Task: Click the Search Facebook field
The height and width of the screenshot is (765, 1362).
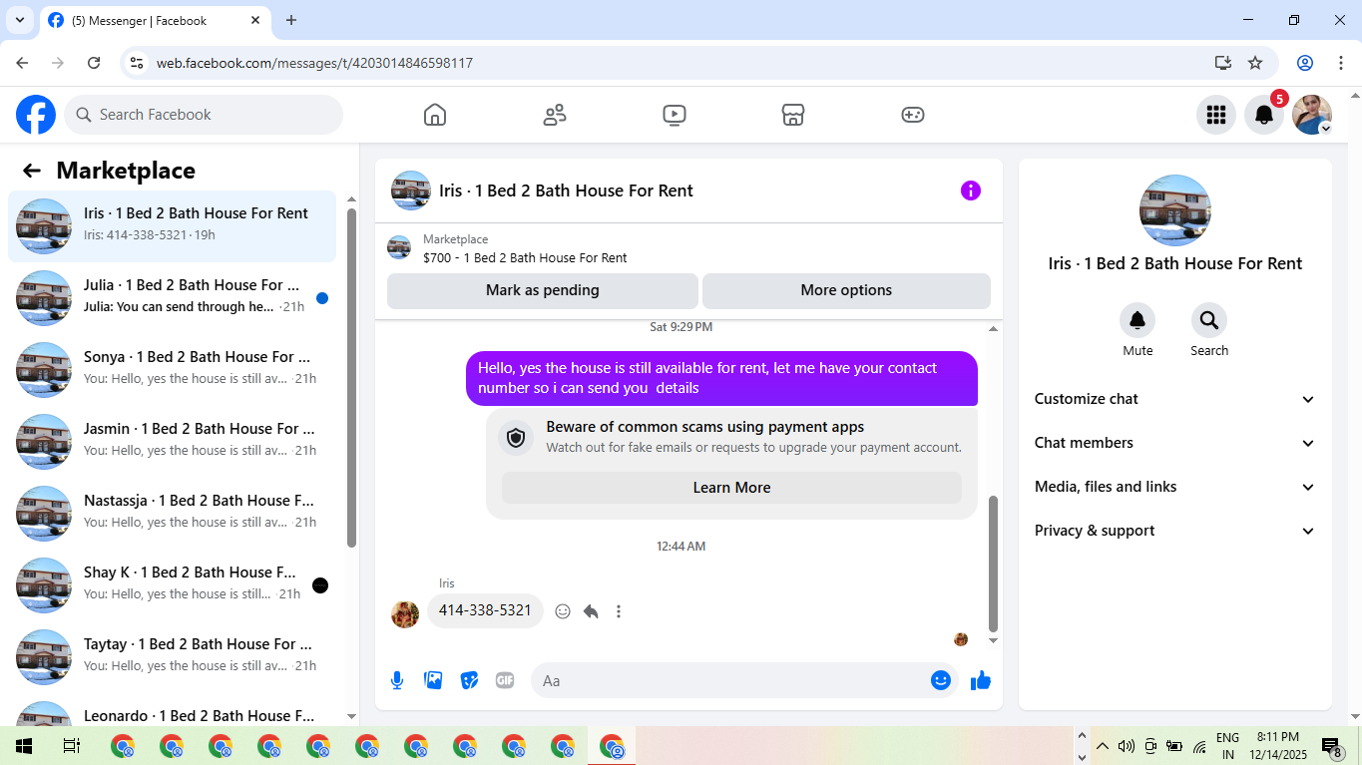Action: click(204, 115)
